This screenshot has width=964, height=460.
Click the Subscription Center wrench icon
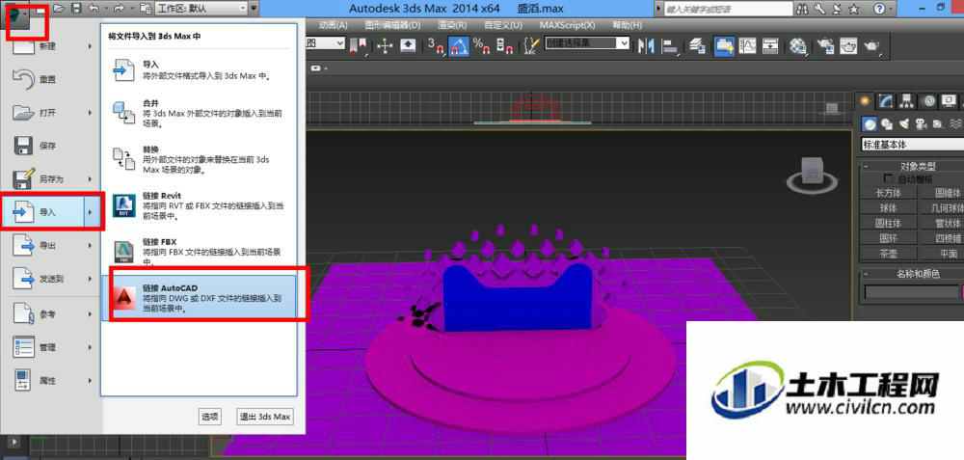coord(819,9)
